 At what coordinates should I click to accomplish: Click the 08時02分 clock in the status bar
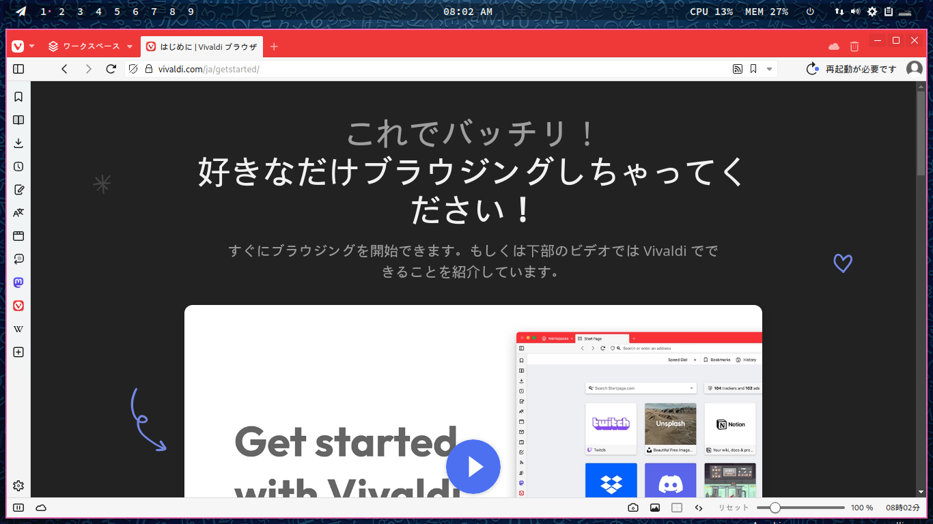tap(903, 508)
